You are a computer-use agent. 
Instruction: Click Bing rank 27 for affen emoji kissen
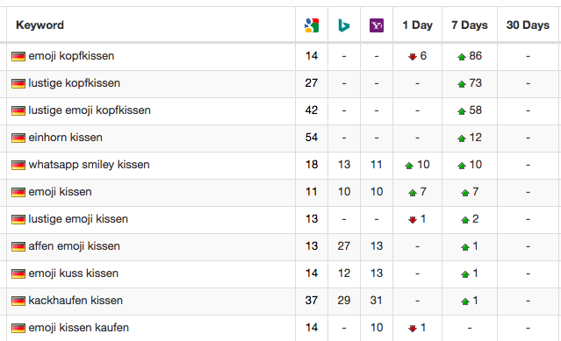click(344, 246)
